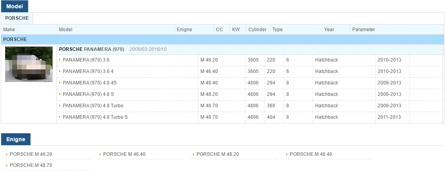Click the 2011-2013 year cell
Screen dimensions: 446x172
tap(389, 117)
